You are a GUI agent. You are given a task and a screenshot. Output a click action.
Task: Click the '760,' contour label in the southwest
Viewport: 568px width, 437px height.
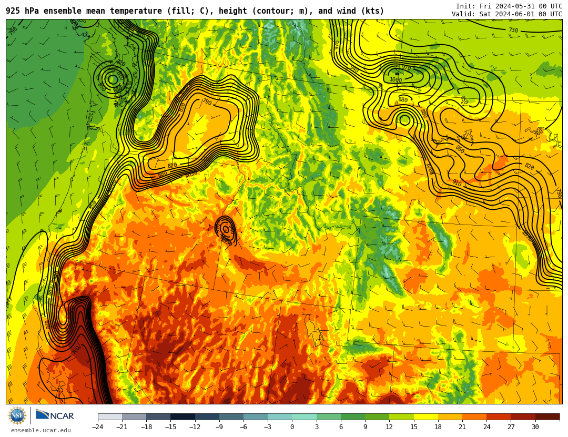click(x=76, y=350)
